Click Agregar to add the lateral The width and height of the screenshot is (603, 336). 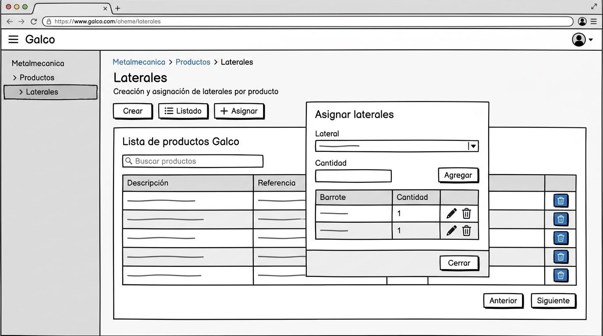click(458, 175)
